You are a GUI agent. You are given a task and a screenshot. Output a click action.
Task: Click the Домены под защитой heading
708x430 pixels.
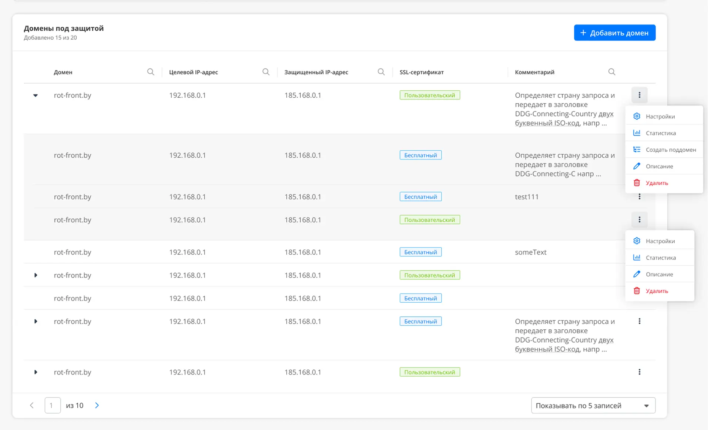pos(64,28)
